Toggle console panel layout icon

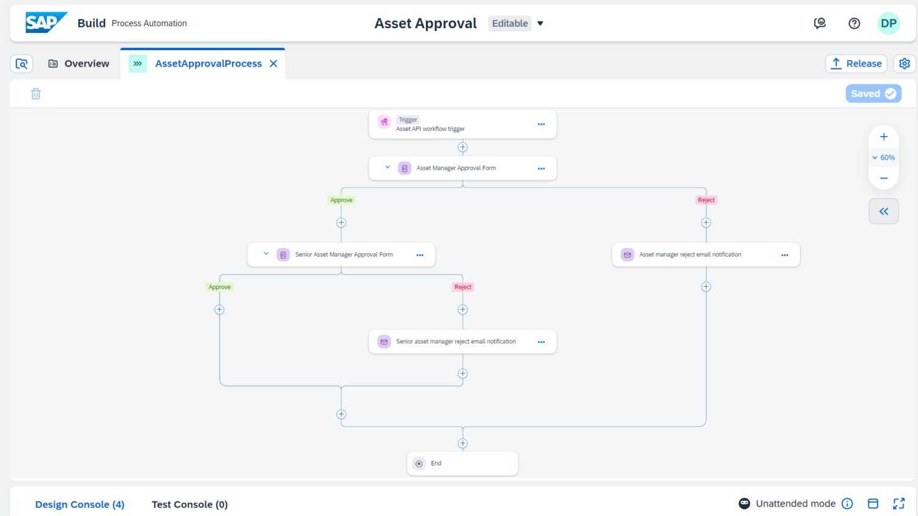873,503
